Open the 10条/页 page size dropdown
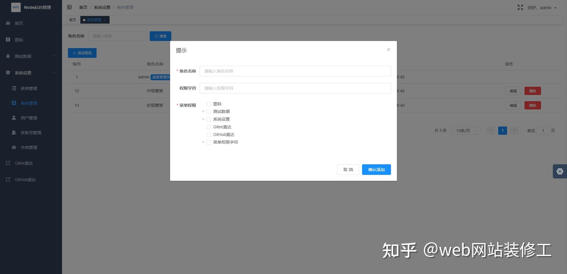This screenshot has height=274, width=567. pos(465,130)
